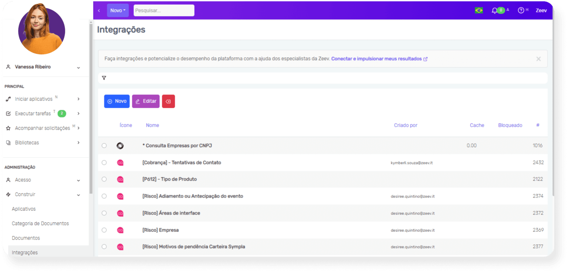Click the red delete icon button

[x=169, y=101]
